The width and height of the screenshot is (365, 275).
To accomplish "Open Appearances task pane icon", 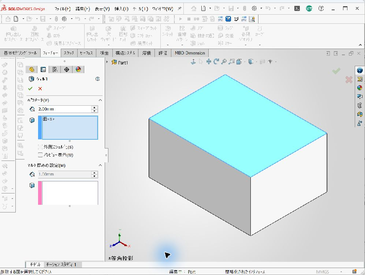I will click(360, 88).
